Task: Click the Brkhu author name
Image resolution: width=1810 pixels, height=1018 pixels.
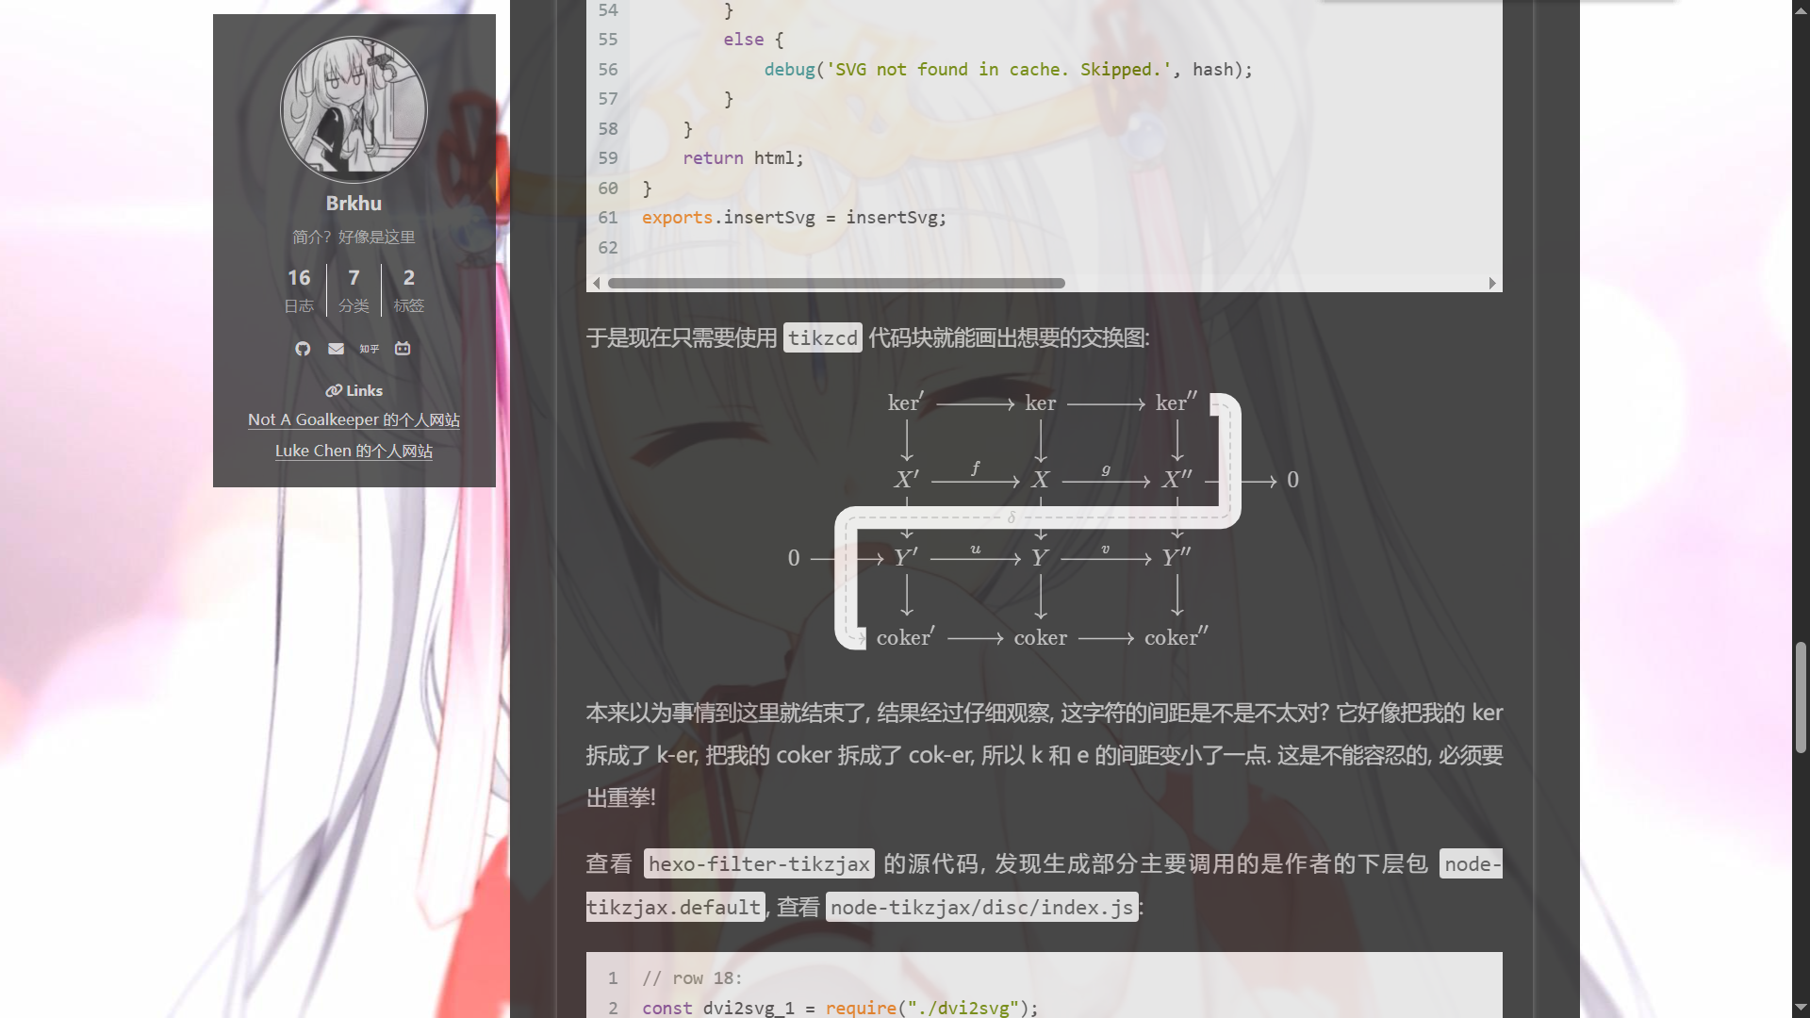Action: click(354, 204)
